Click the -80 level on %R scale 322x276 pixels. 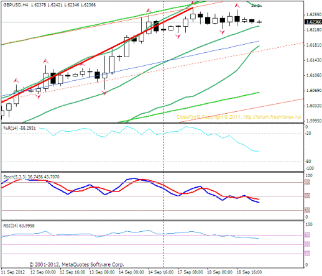tap(308, 162)
